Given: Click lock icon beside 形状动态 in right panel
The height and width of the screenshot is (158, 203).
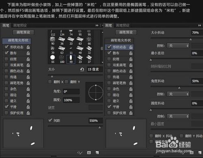Looking at the screenshot, I should tap(131, 47).
